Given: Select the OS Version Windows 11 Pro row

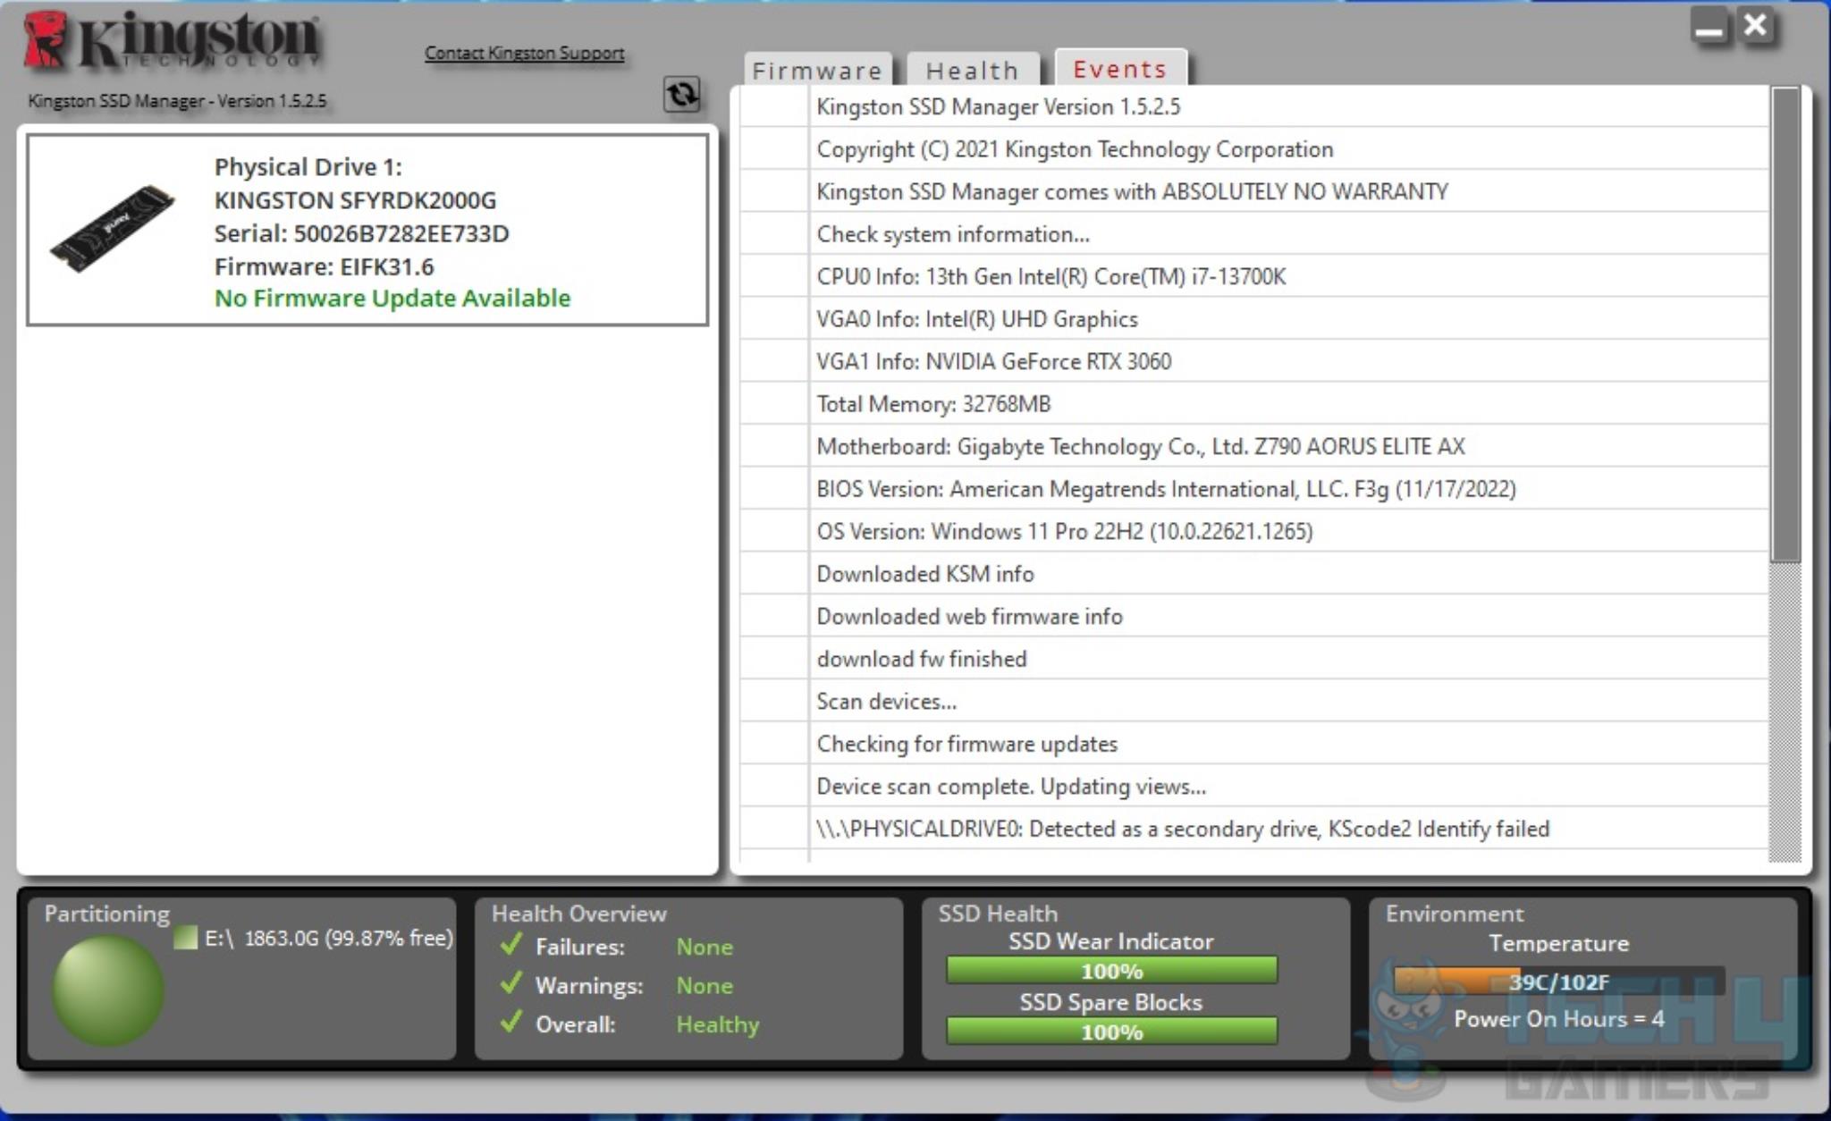Looking at the screenshot, I should tap(1253, 531).
